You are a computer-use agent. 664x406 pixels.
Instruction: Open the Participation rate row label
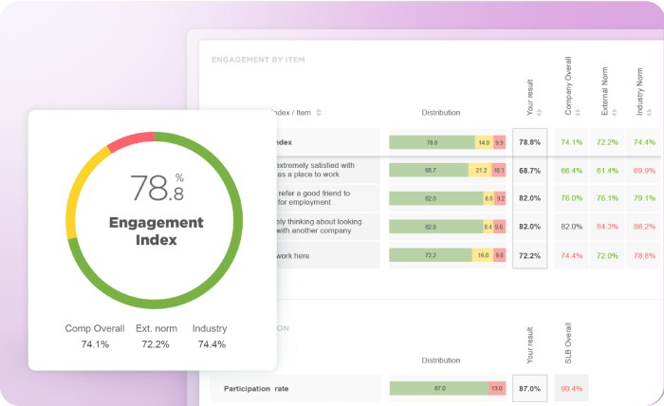256,388
